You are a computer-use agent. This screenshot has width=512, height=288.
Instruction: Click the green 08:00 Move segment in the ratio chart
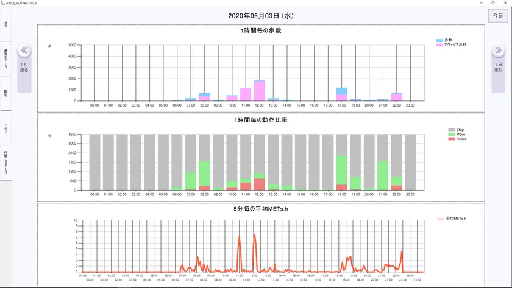point(204,174)
